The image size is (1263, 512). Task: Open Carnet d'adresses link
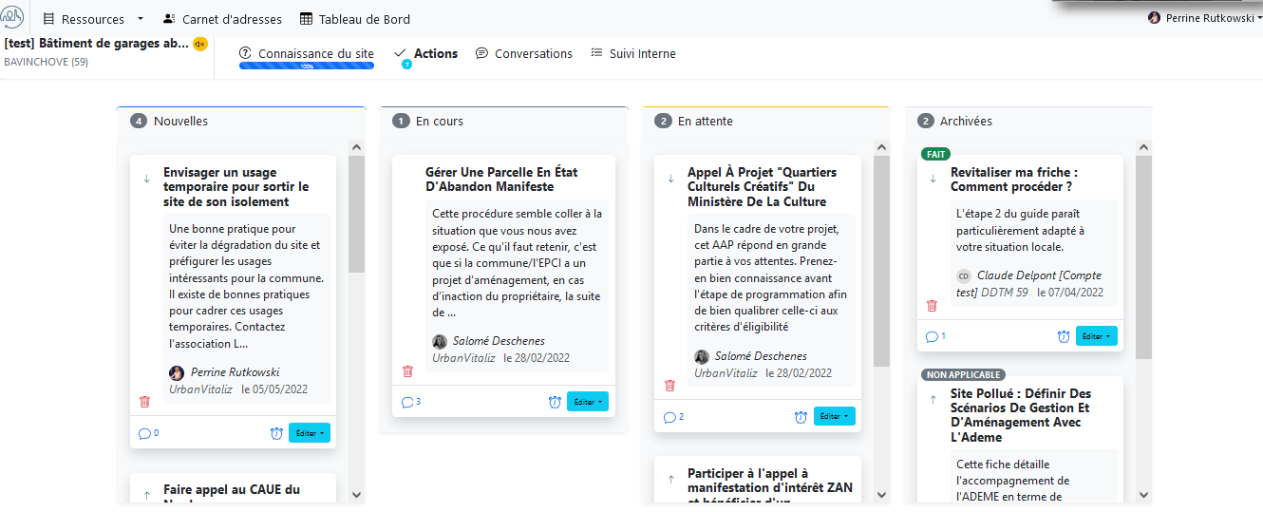(222, 19)
